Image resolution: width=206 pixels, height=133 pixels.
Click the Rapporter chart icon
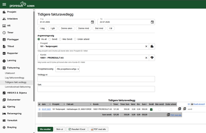(x=4, y=53)
